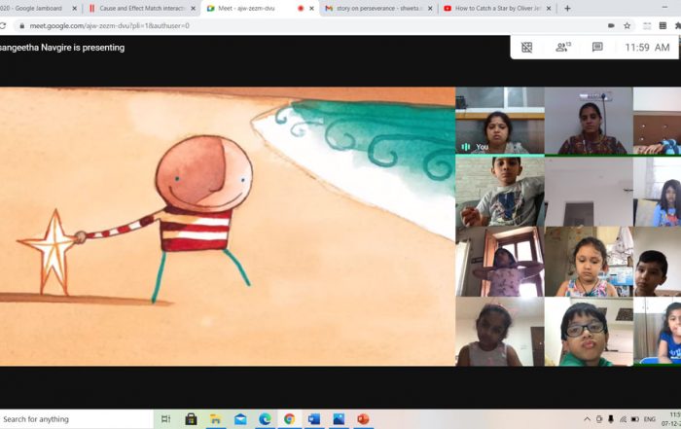Viewport: 681px width, 429px height.
Task: Expand the hidden system tray icons
Action: (587, 419)
